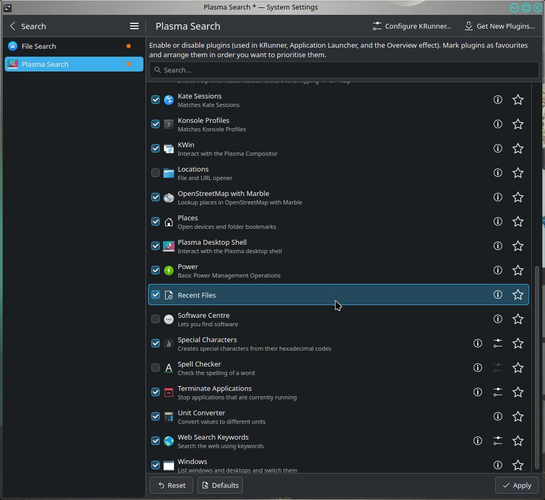Open info for Kate Sessions plugin

[498, 100]
